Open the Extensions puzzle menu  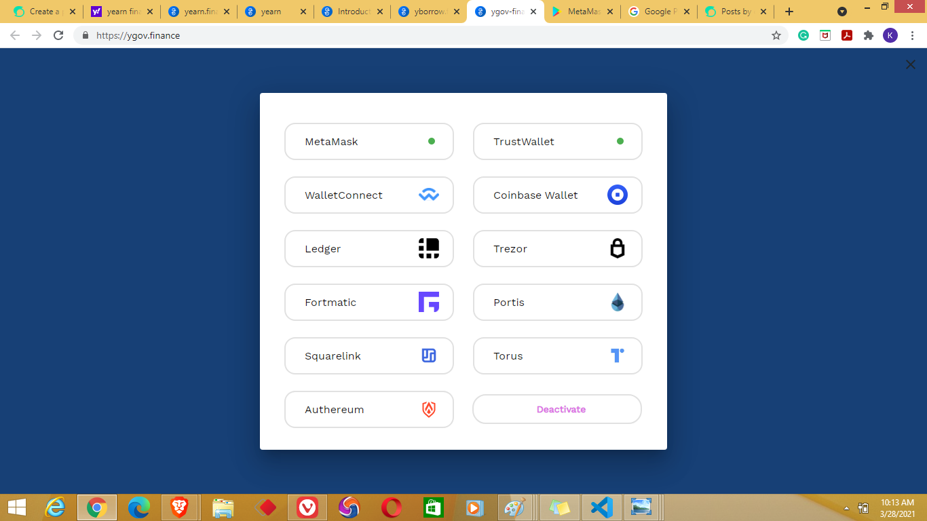coord(869,35)
